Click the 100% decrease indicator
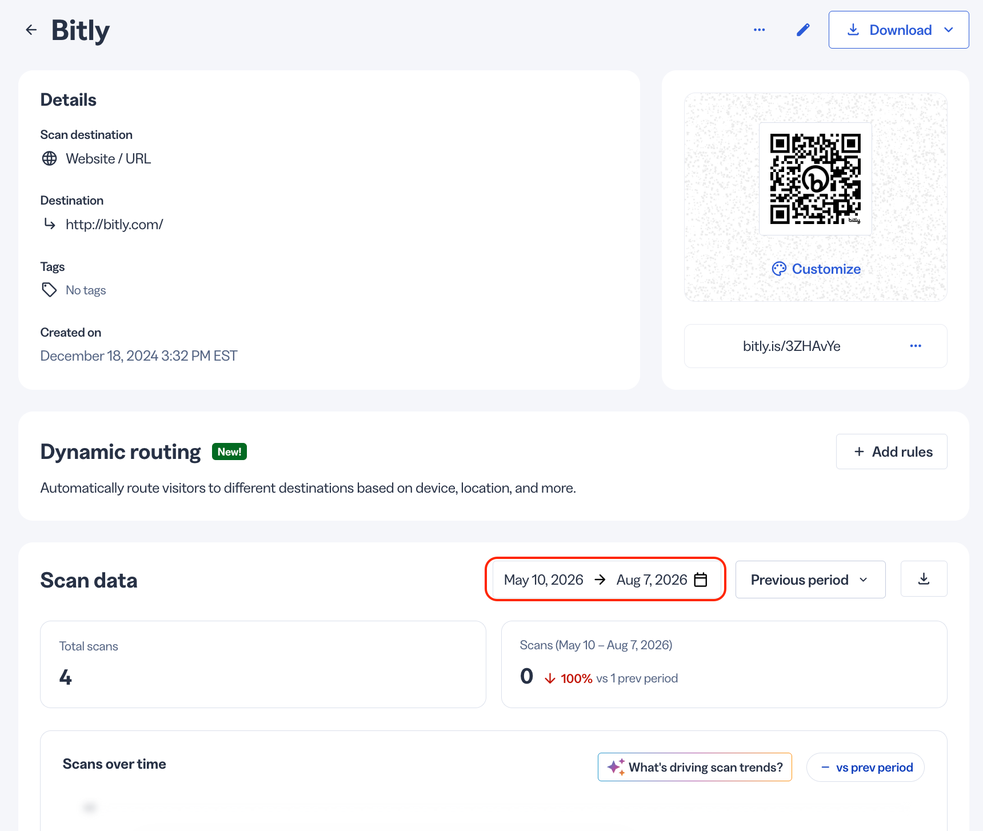This screenshot has width=983, height=831. [x=569, y=678]
